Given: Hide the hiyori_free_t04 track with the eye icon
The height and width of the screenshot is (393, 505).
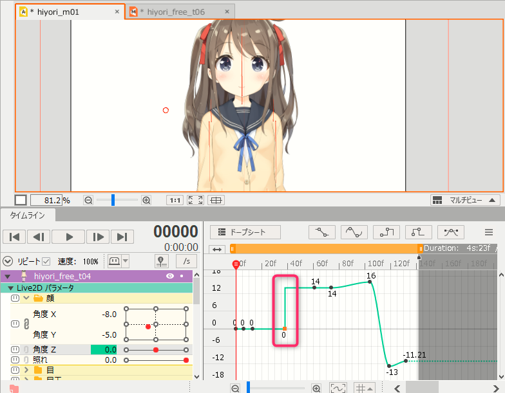Looking at the screenshot, I should coord(171,276).
